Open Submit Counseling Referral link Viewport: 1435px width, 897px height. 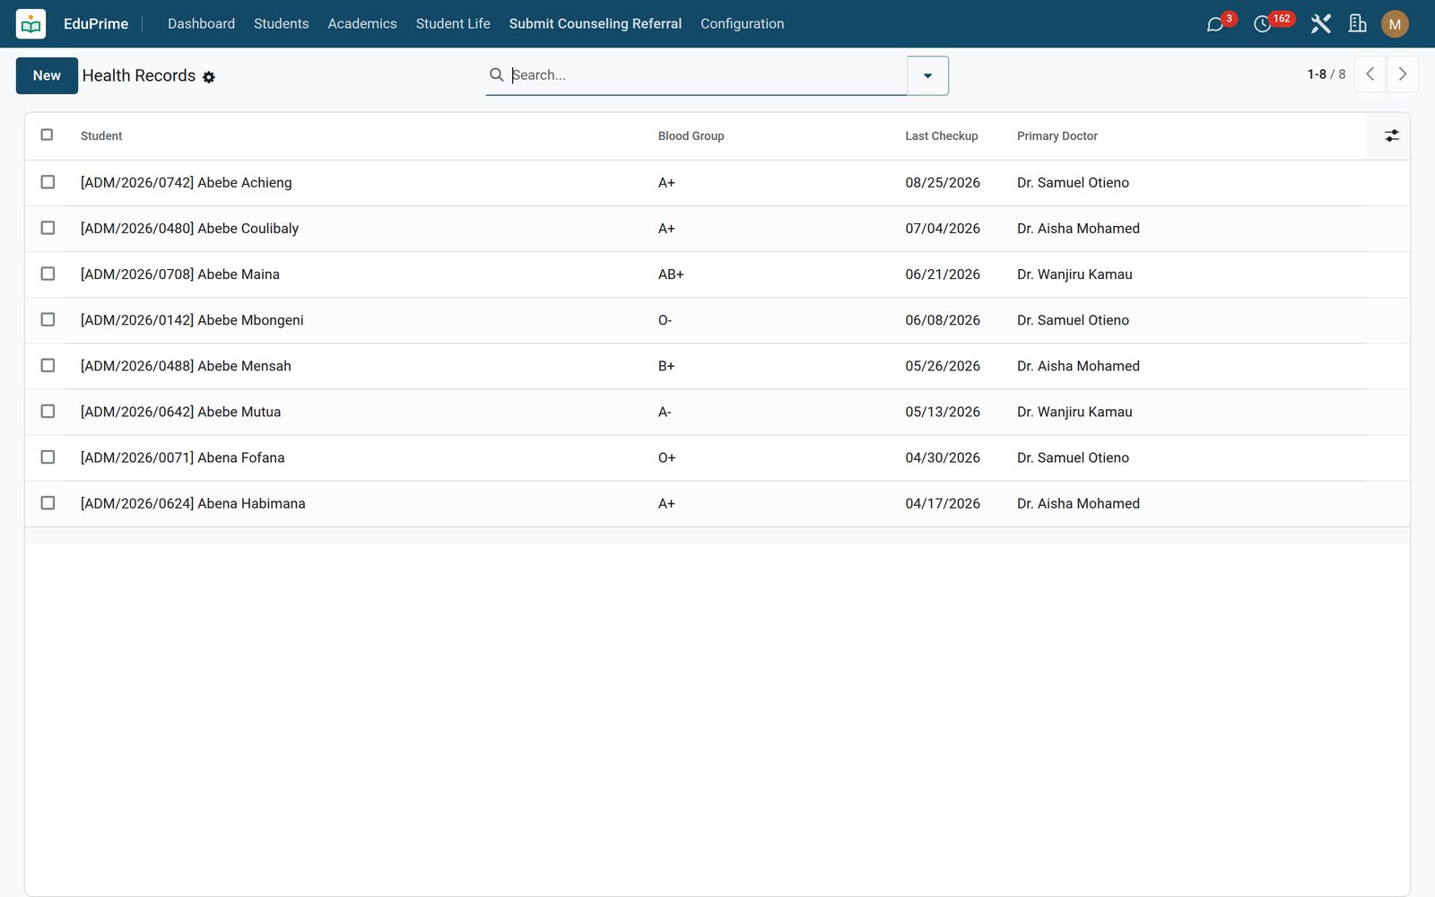(x=596, y=24)
